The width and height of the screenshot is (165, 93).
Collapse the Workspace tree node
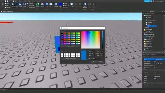[x=143, y=16]
